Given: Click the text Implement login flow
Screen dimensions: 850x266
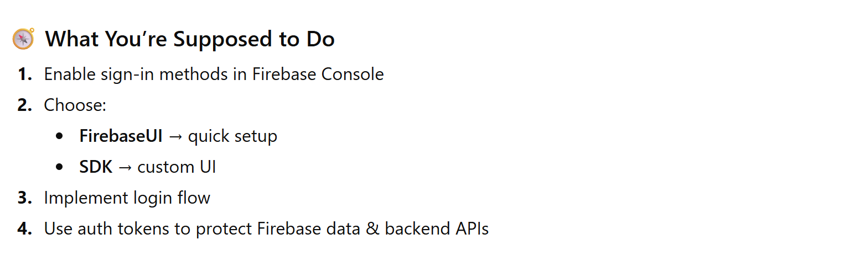Looking at the screenshot, I should coord(127,198).
